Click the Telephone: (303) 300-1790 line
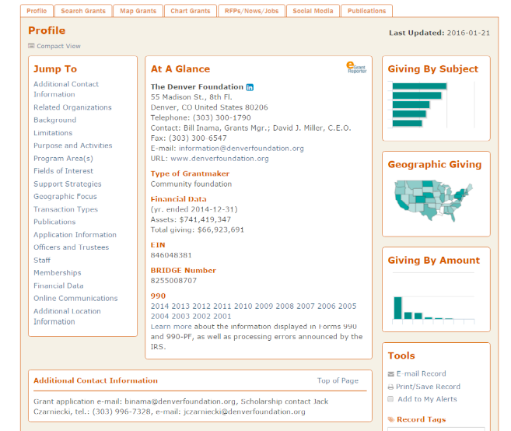Viewport: 511px width, 431px height. [201, 117]
